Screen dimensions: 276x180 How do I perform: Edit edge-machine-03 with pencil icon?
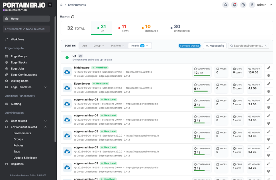click(269, 164)
